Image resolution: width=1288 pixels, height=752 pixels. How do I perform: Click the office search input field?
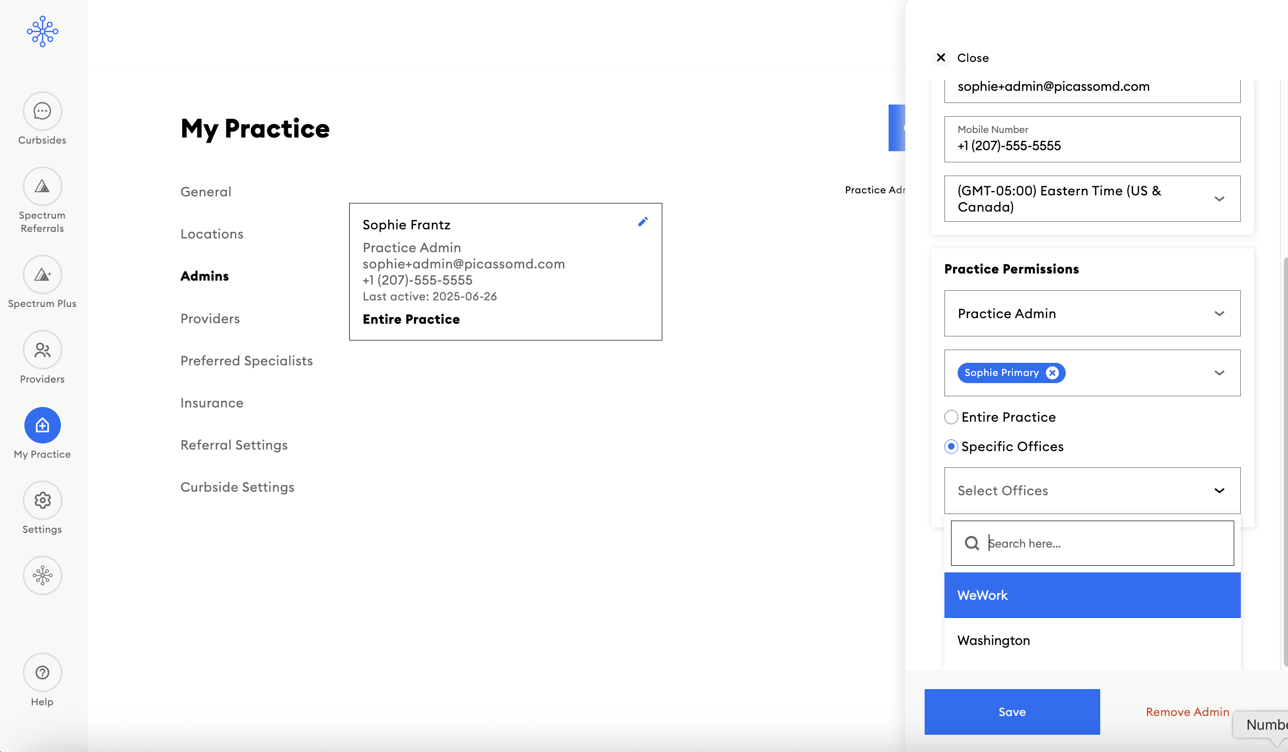(x=1104, y=543)
